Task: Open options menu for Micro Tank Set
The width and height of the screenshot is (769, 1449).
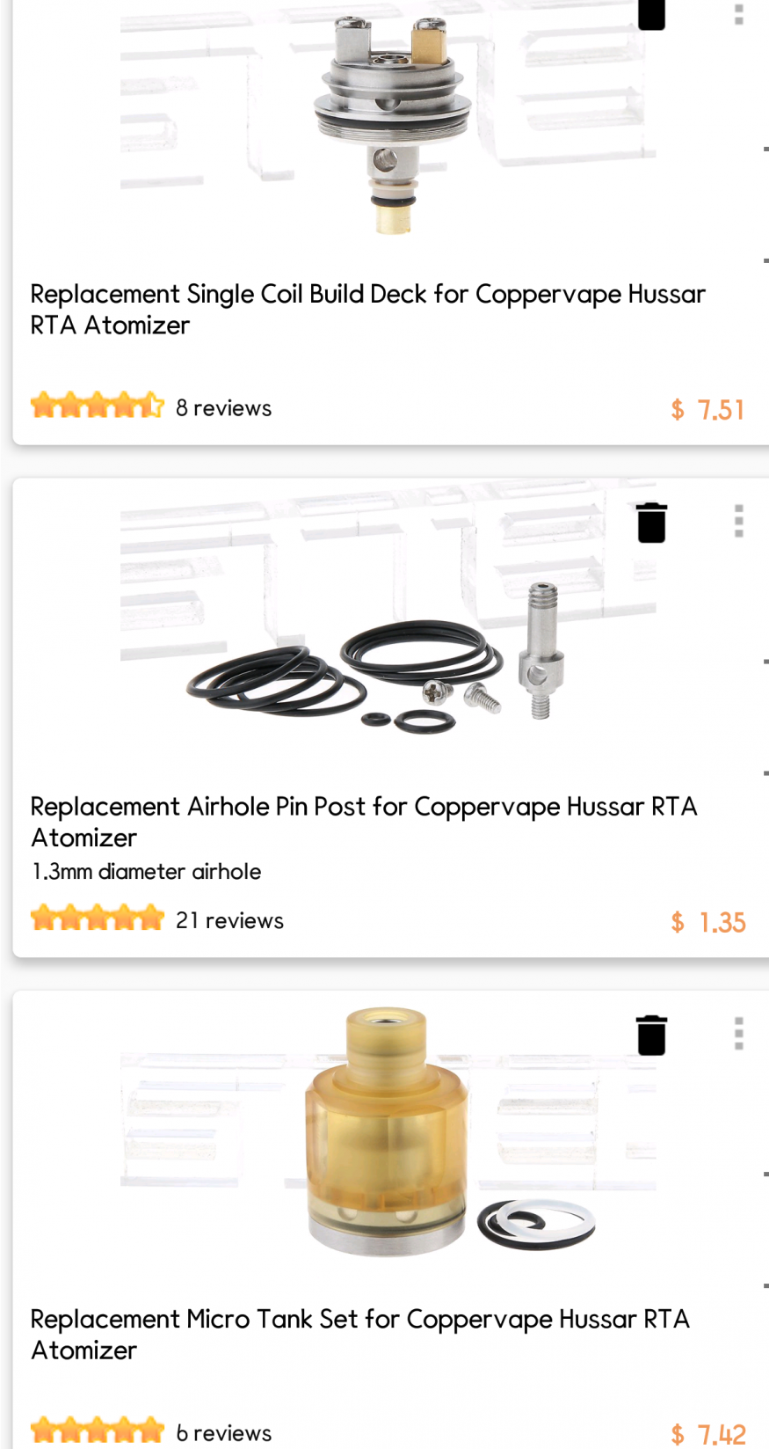Action: [x=739, y=1034]
